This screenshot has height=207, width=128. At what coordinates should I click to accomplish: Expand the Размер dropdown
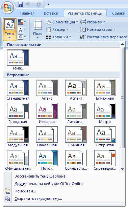pos(57,29)
